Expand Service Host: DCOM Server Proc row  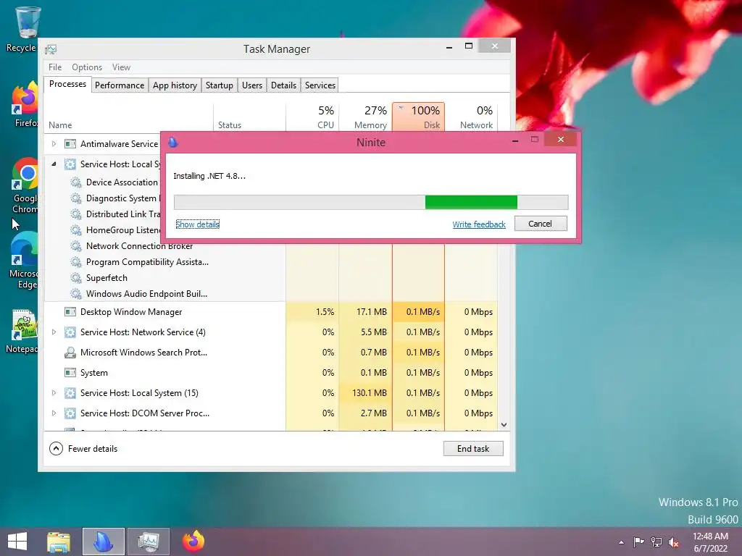pos(54,413)
